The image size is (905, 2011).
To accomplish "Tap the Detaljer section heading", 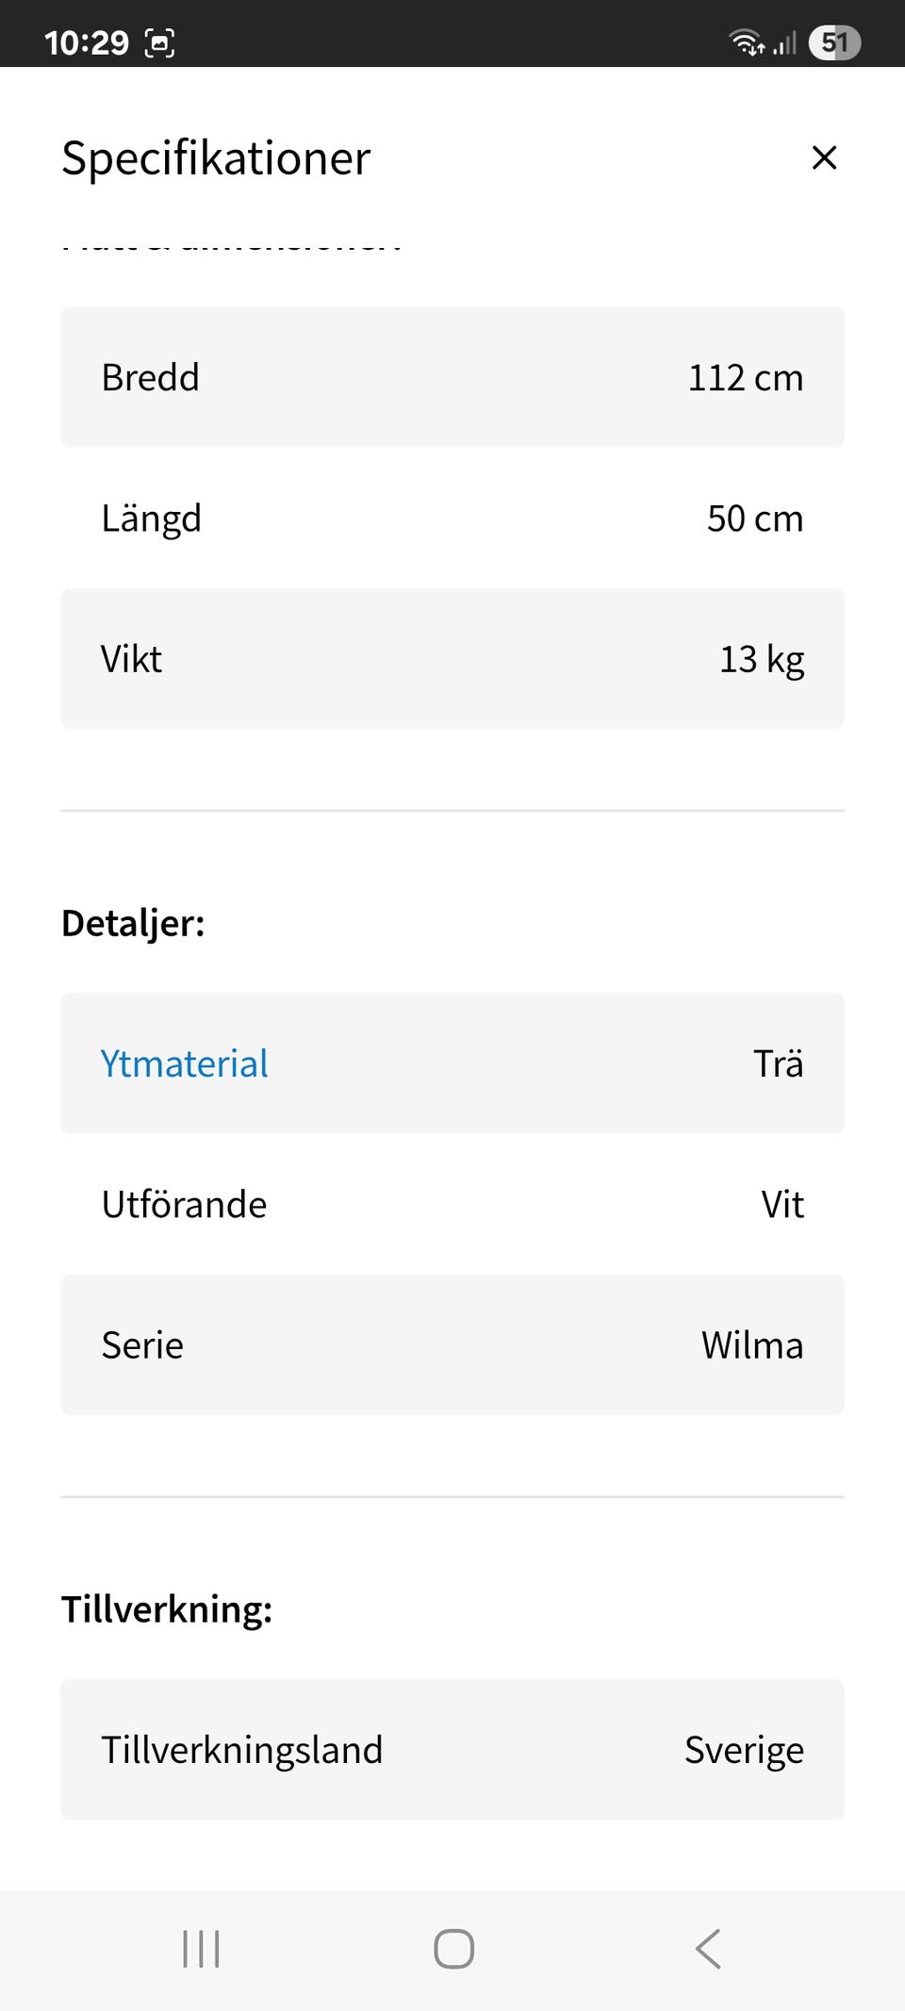I will [x=133, y=923].
